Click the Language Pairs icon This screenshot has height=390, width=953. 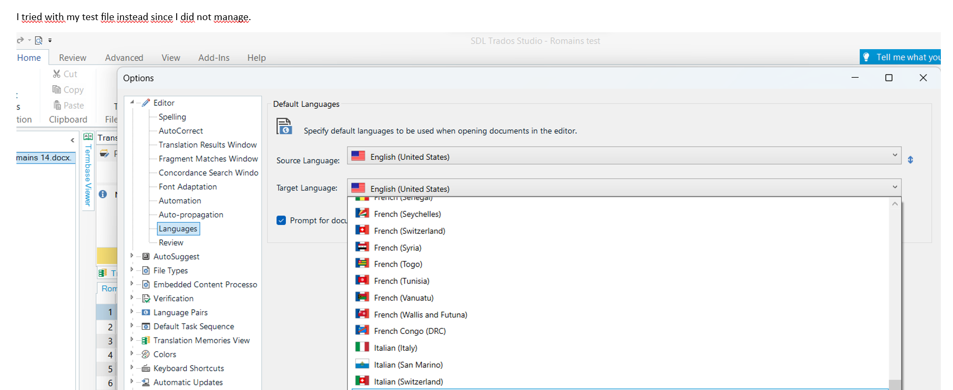pyautogui.click(x=146, y=312)
